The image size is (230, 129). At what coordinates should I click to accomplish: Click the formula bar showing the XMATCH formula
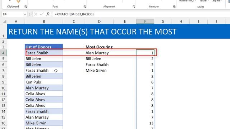pos(141,14)
